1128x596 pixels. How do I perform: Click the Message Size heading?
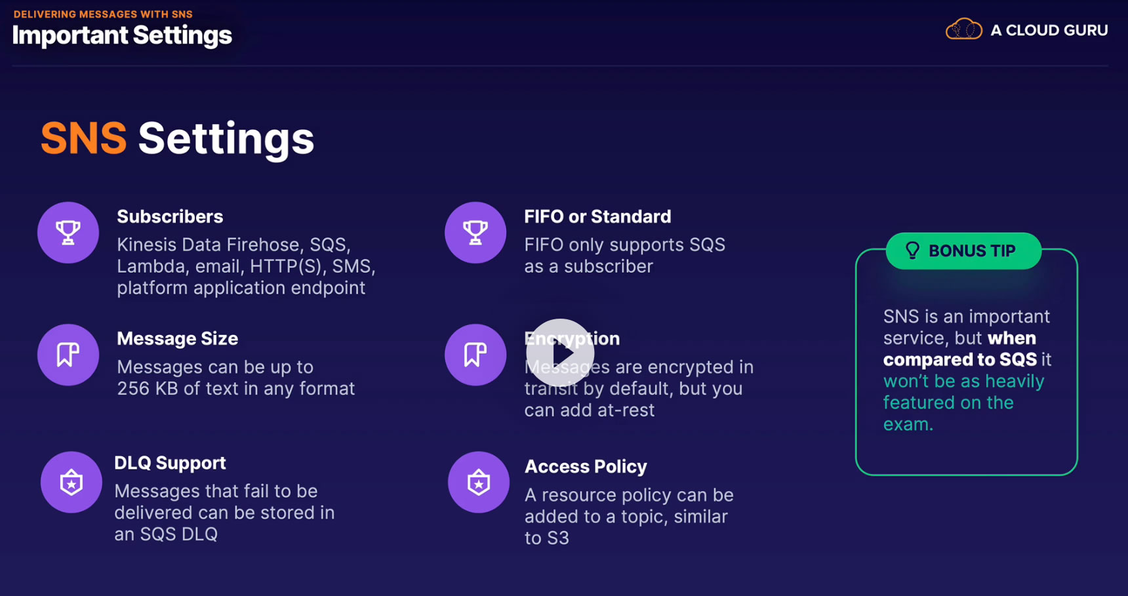point(177,338)
